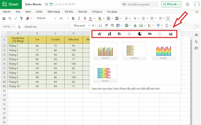Expand the font color dropdown arrow
201x125 pixels.
point(94,18)
